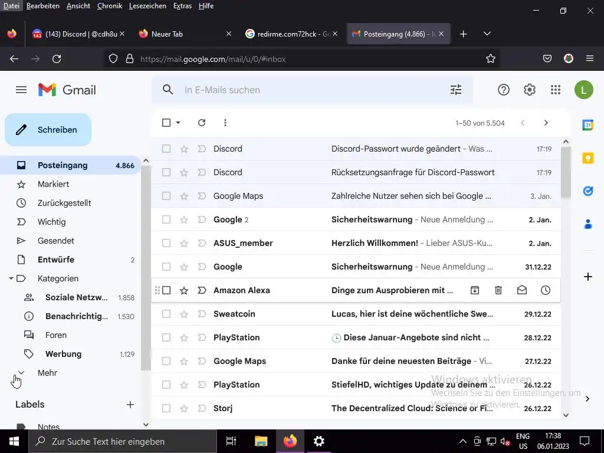
Task: Snooze the Amazon Alexa email
Action: 546,290
